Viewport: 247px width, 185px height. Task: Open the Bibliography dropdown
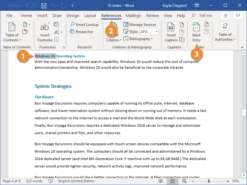[138, 39]
